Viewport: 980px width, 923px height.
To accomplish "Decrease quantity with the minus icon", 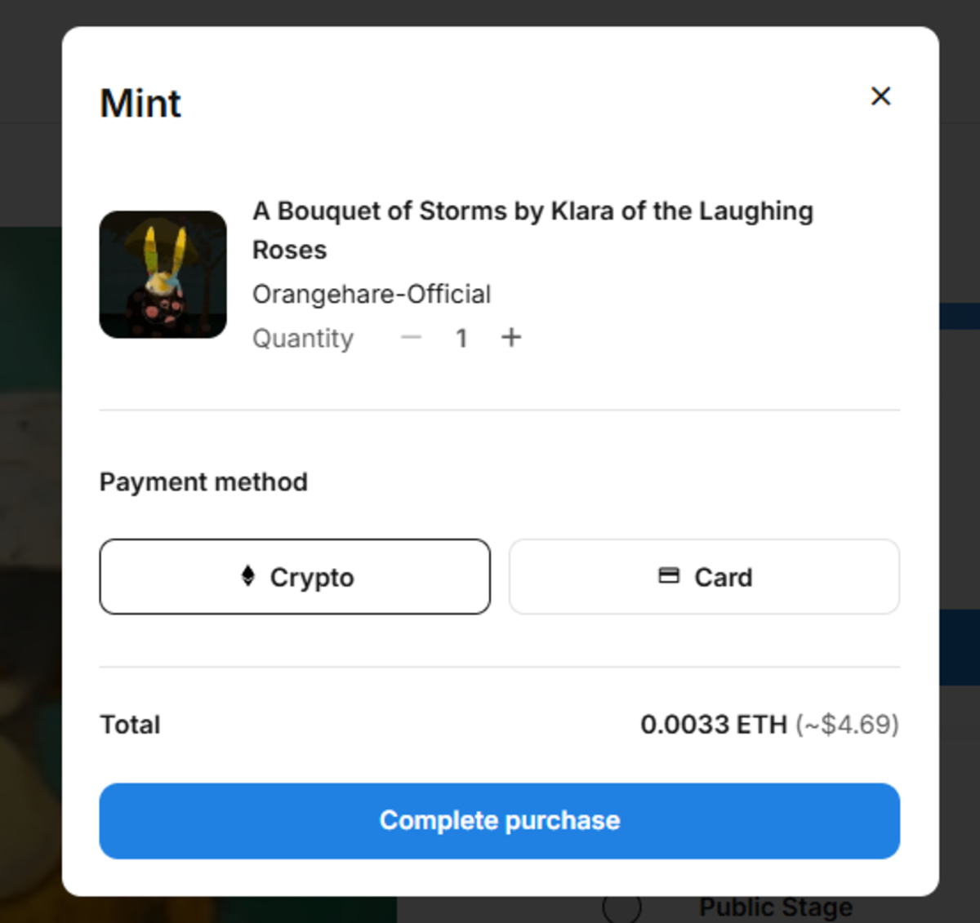I will pyautogui.click(x=412, y=337).
